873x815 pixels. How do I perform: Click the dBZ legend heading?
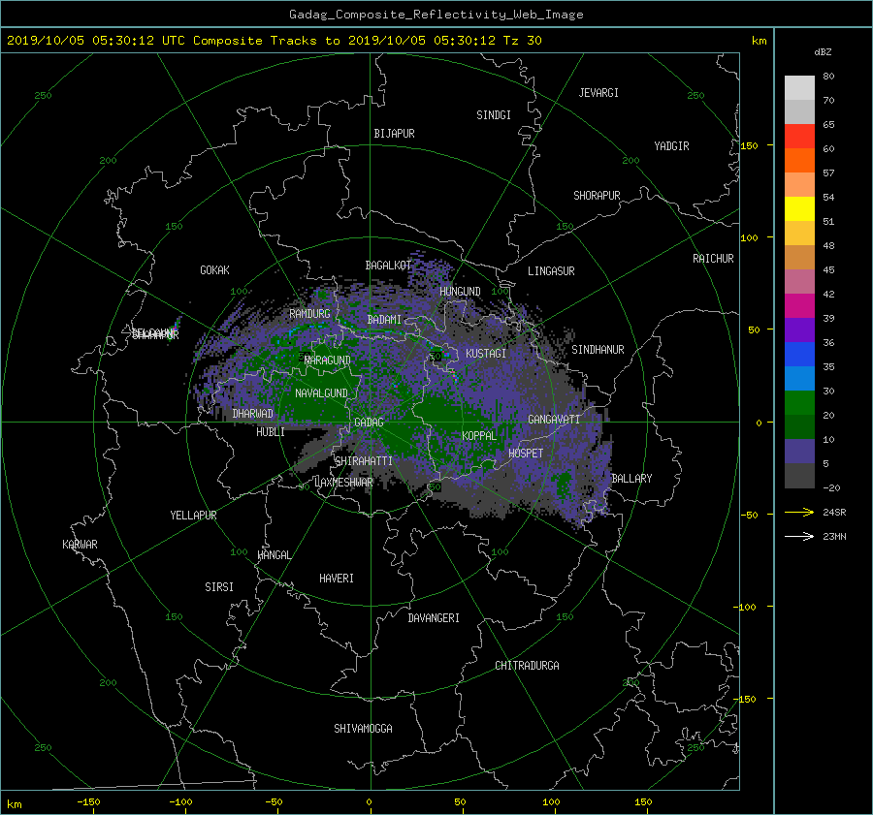823,51
